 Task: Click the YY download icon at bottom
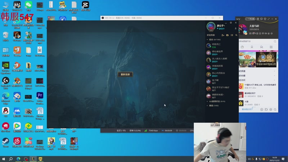point(262,109)
